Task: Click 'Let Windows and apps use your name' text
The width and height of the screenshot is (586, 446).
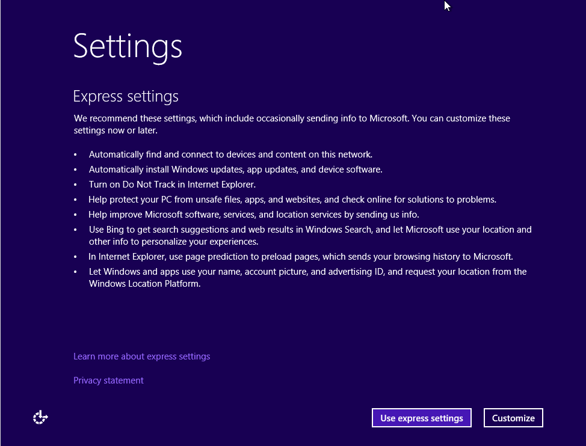Action: (x=307, y=277)
